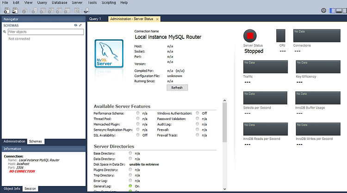Viewport: 347px width, 193px height.
Task: Click the create new table icon
Action: pyautogui.click(x=43, y=10)
